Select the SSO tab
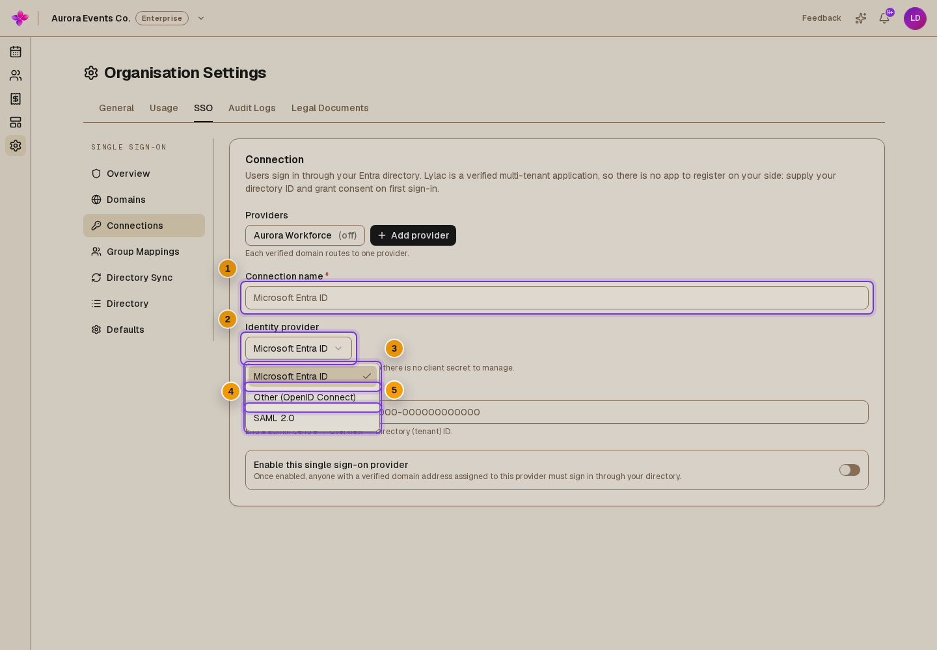This screenshot has width=937, height=650. [203, 108]
